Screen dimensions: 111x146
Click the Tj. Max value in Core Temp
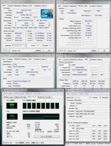click(x=83, y=126)
